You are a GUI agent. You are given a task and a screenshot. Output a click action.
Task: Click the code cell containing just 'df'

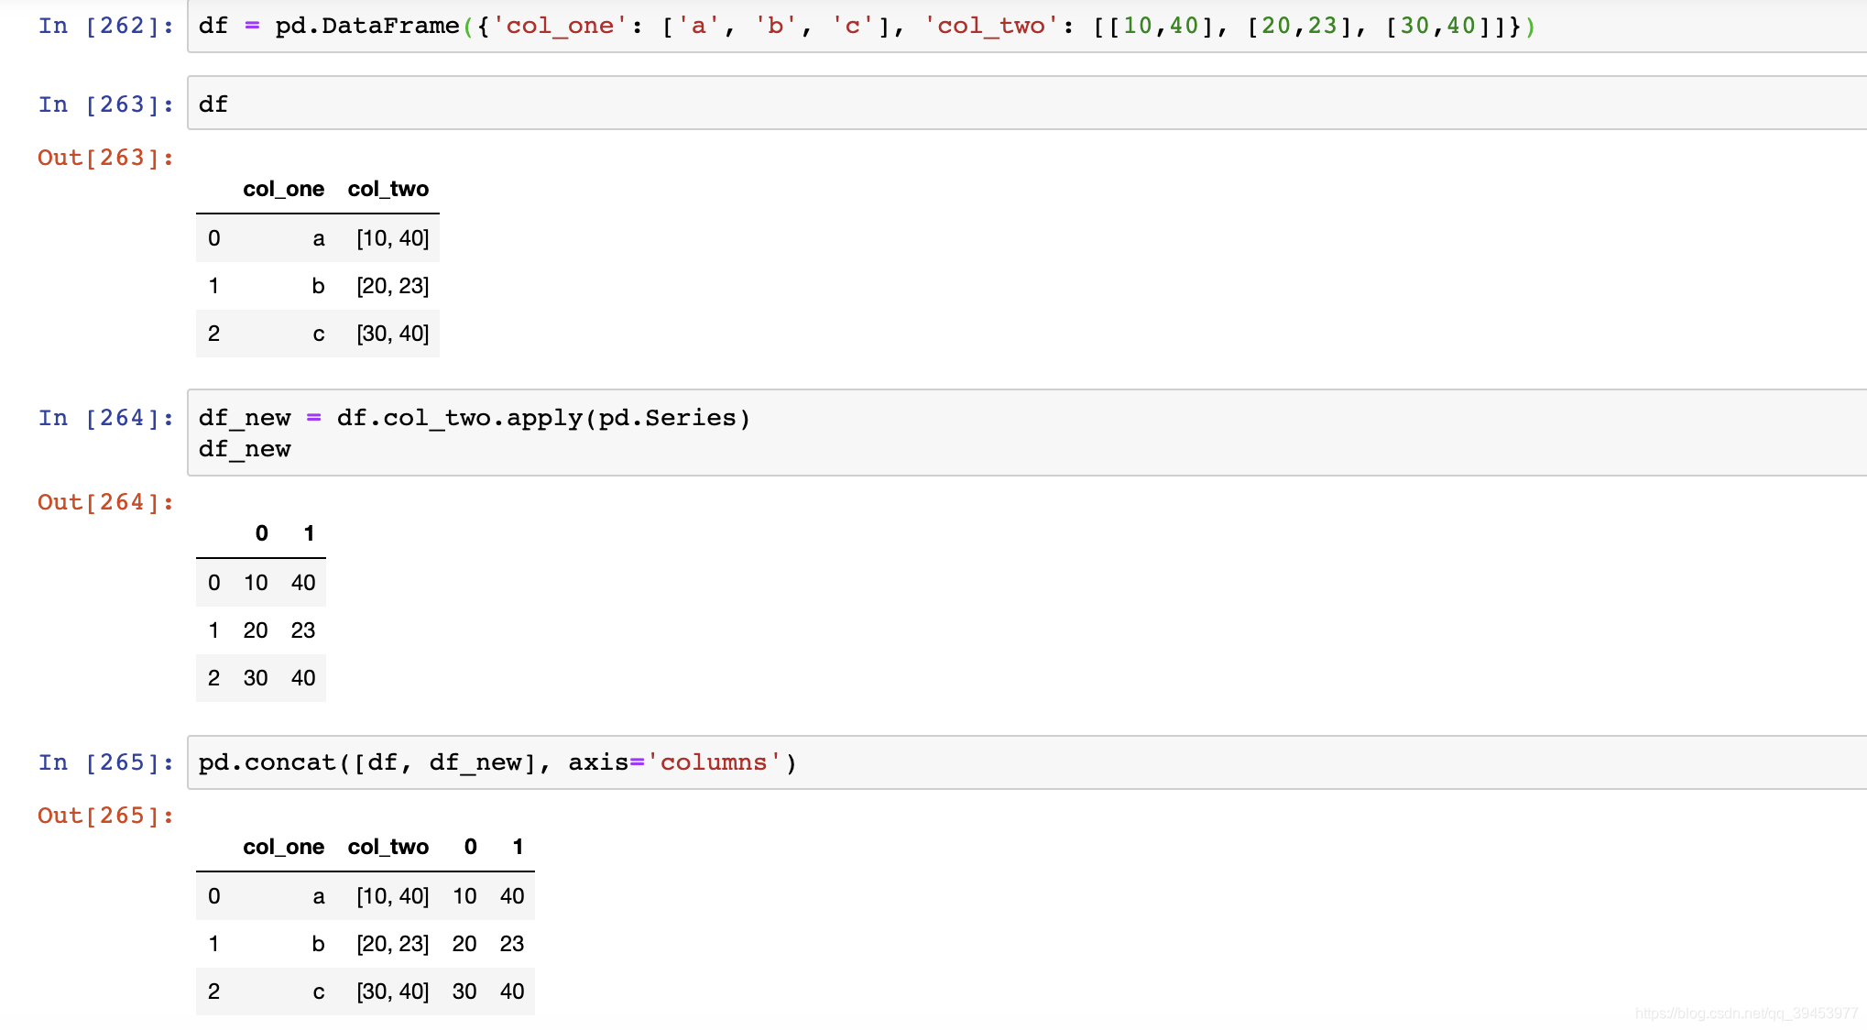(x=1008, y=104)
